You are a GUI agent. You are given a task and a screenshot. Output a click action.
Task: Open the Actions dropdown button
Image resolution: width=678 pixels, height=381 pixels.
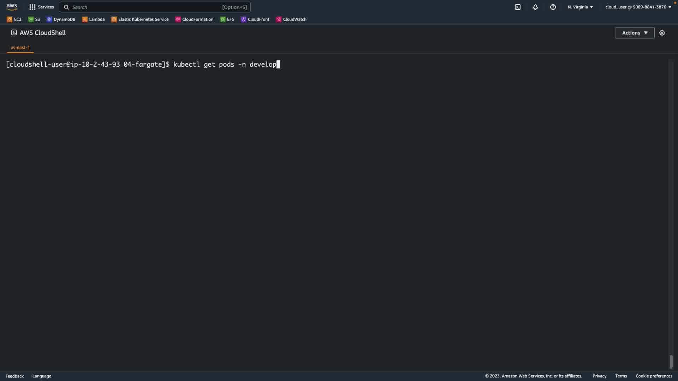click(x=634, y=33)
